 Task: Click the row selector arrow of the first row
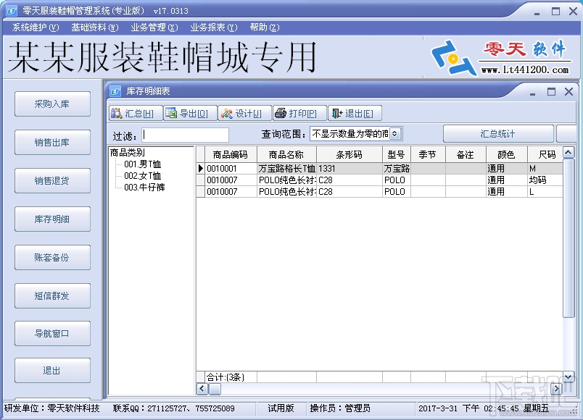(200, 169)
